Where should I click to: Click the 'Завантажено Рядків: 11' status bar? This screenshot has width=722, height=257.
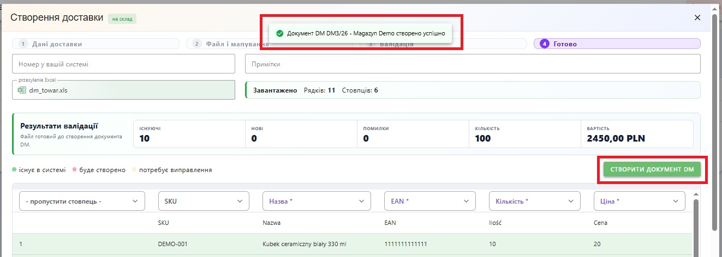coord(473,90)
